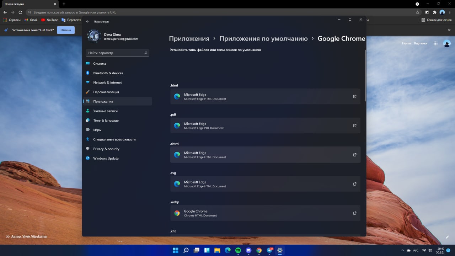The height and width of the screenshot is (256, 455).
Task: Open clock and date in system tray
Action: pos(440,250)
